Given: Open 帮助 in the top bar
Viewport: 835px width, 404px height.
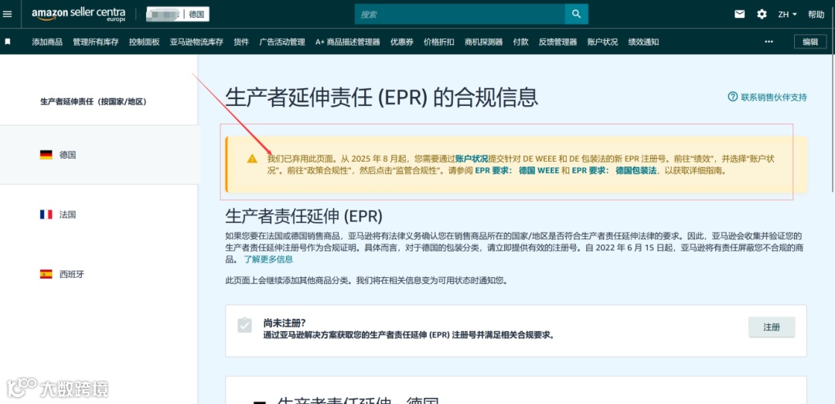Looking at the screenshot, I should click(x=816, y=15).
